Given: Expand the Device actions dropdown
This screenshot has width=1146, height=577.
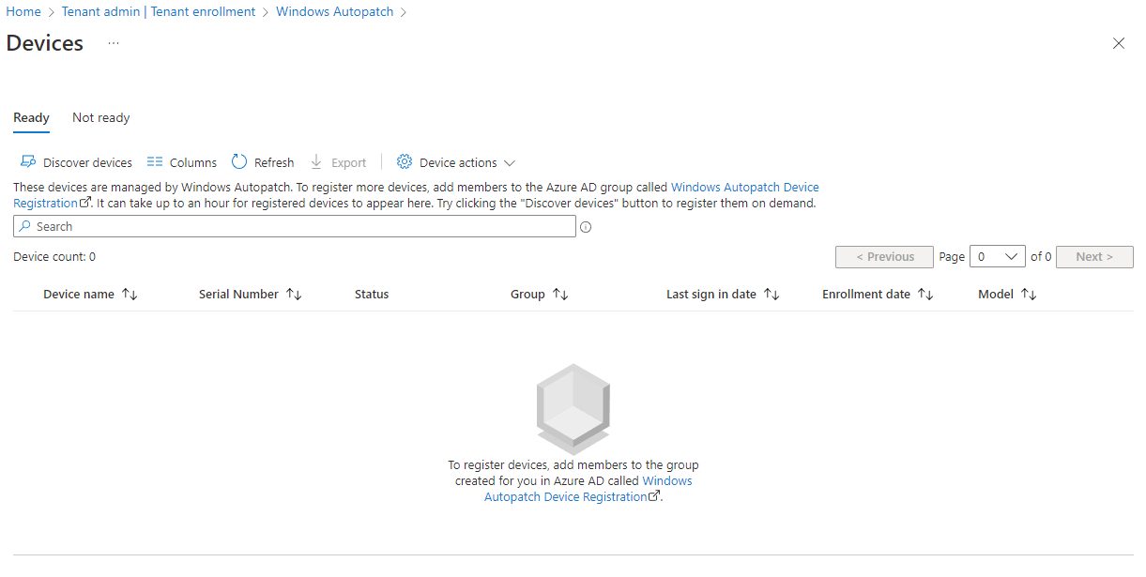Looking at the screenshot, I should click(x=456, y=162).
